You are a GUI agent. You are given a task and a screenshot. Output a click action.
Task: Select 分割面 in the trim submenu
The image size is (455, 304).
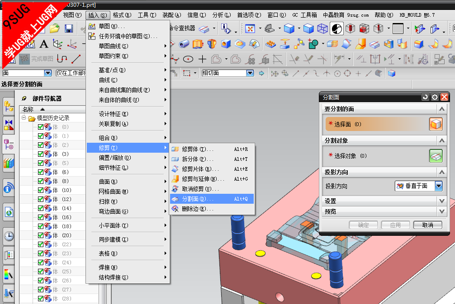click(x=212, y=199)
